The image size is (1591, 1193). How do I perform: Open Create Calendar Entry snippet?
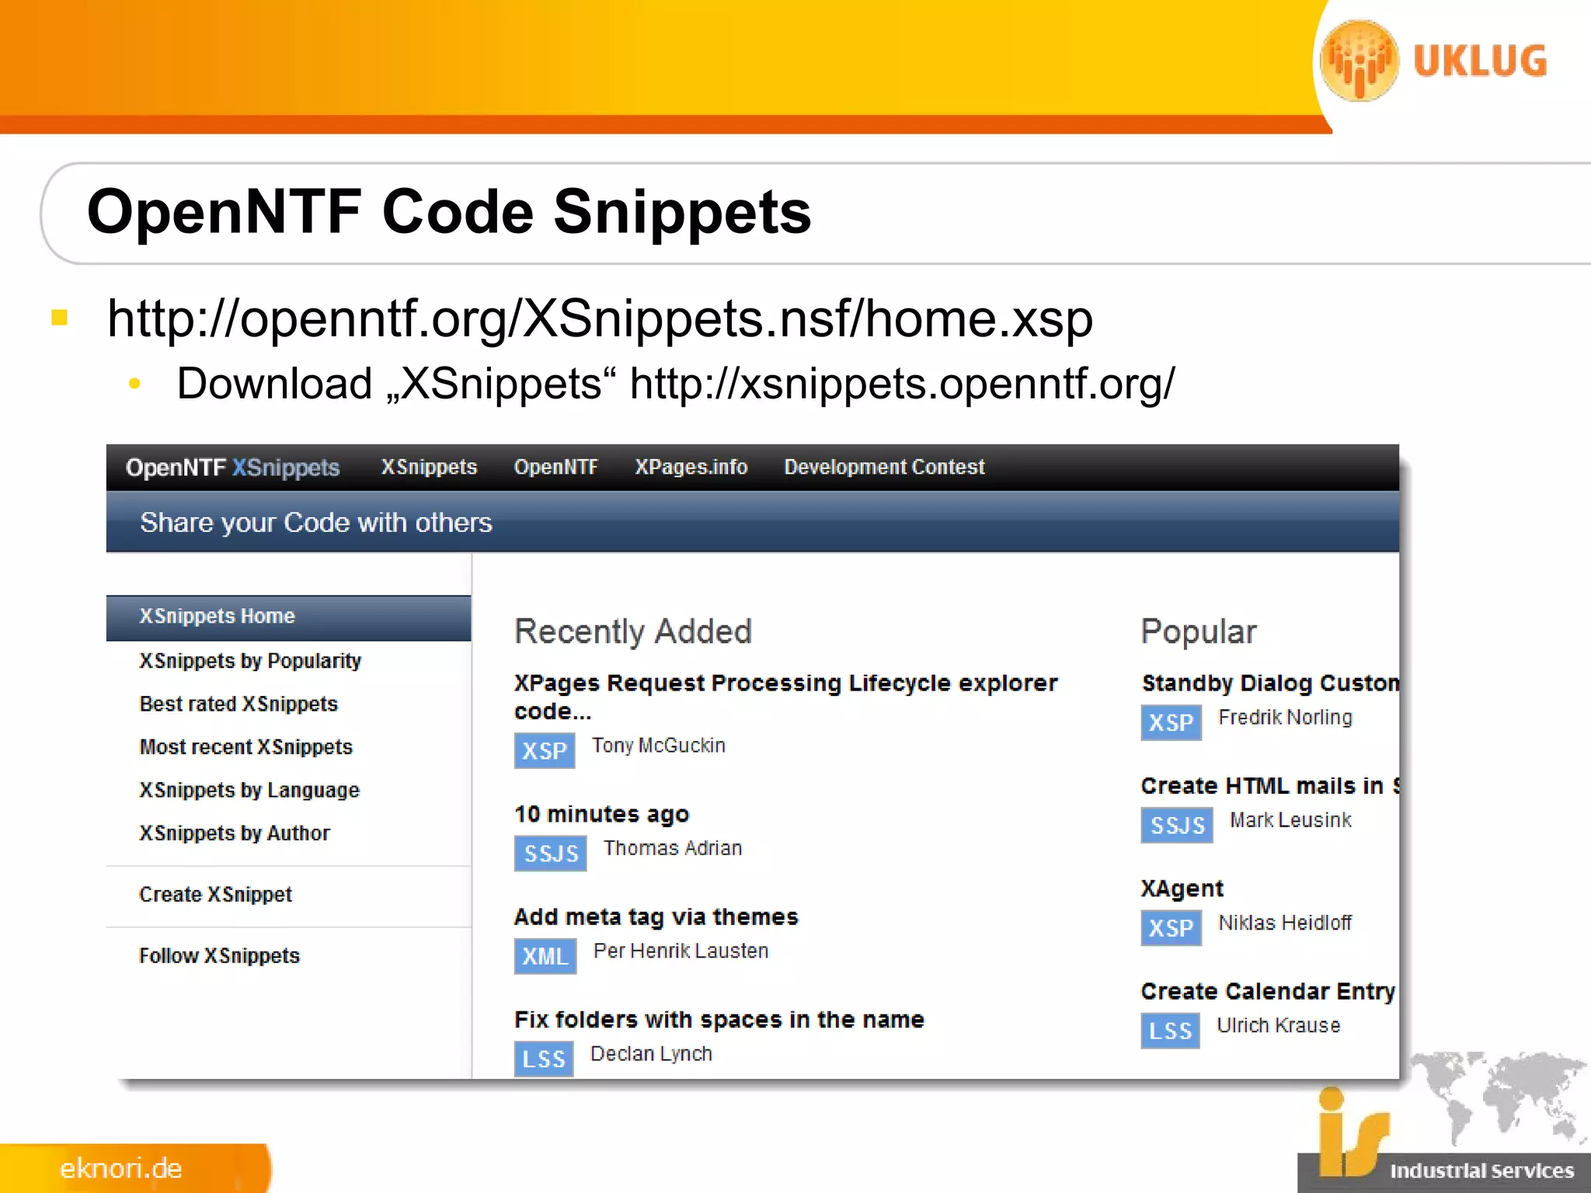[x=1269, y=992]
